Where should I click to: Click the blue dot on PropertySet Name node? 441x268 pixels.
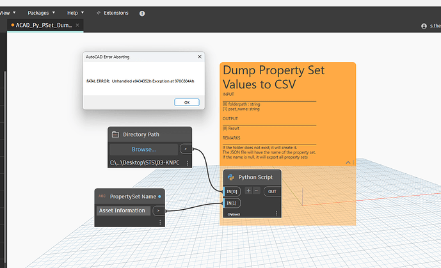tap(159, 196)
